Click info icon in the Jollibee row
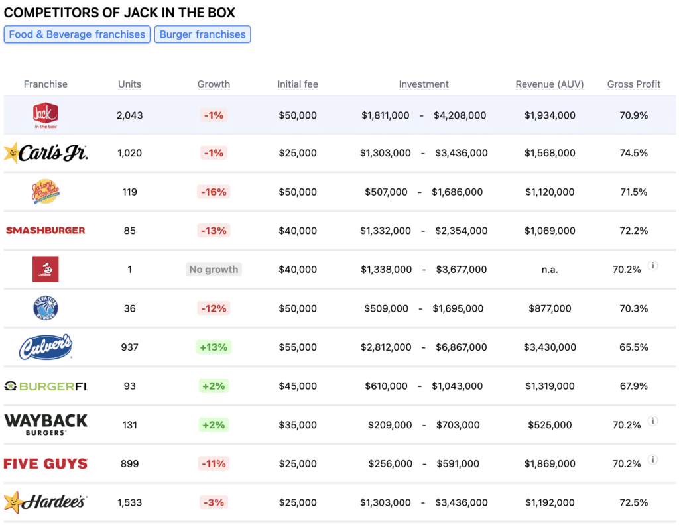This screenshot has width=679, height=531. [653, 265]
